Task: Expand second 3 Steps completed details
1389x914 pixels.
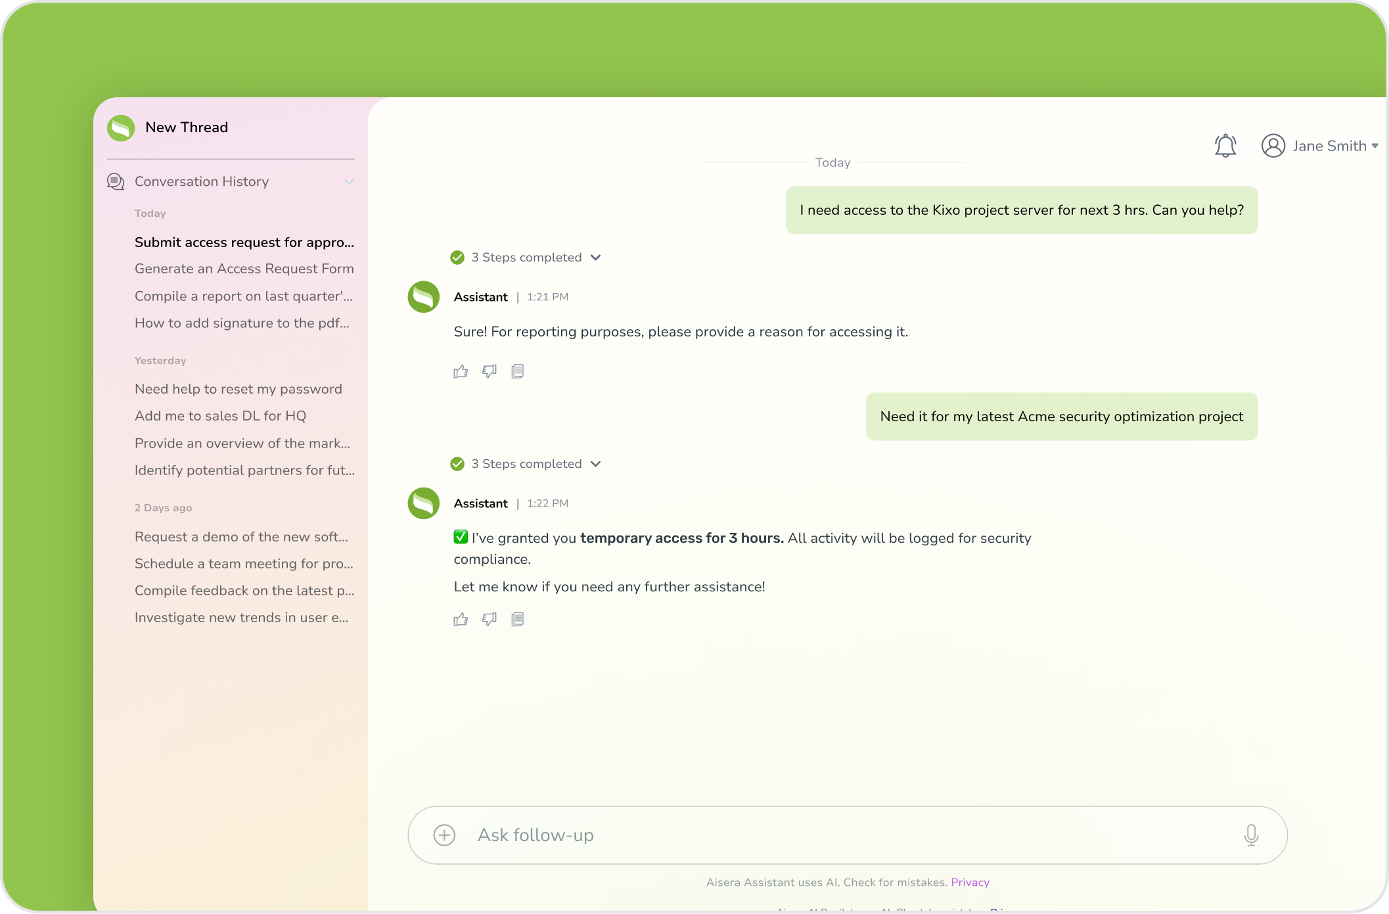Action: tap(595, 464)
